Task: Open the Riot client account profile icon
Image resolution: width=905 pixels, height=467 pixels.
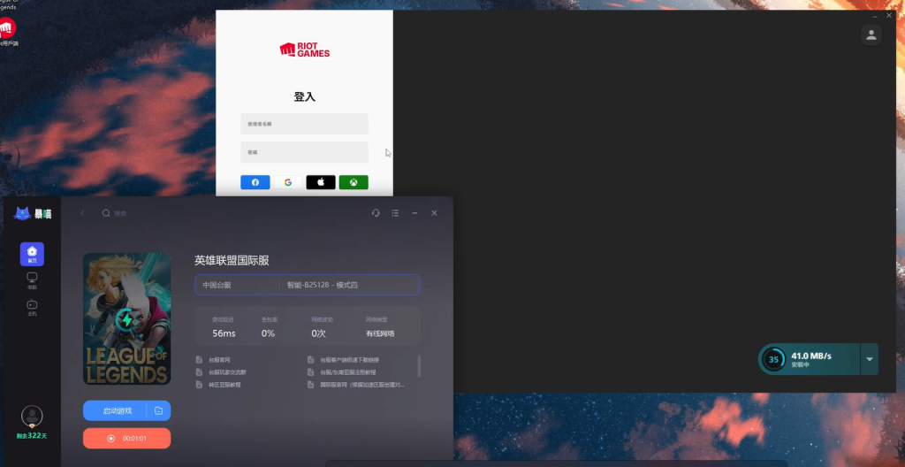Action: tap(871, 35)
